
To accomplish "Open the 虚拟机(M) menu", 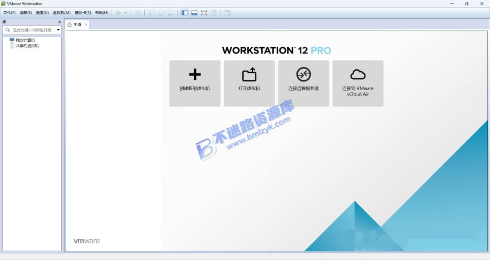I will [x=62, y=13].
